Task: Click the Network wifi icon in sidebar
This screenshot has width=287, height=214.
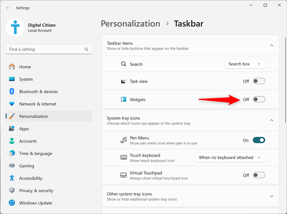Action: pyautogui.click(x=12, y=104)
